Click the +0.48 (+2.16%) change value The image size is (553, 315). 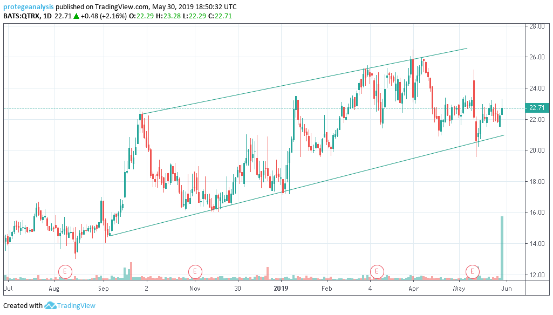click(104, 16)
